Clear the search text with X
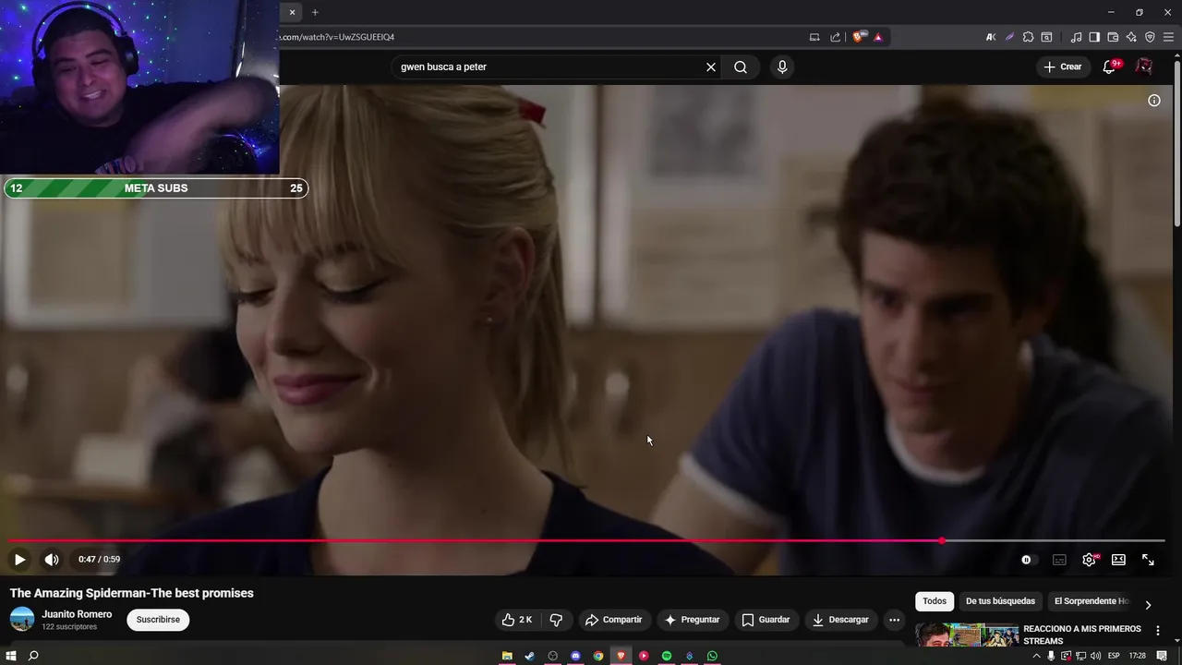Screen dimensions: 1182x665 pyautogui.click(x=711, y=66)
